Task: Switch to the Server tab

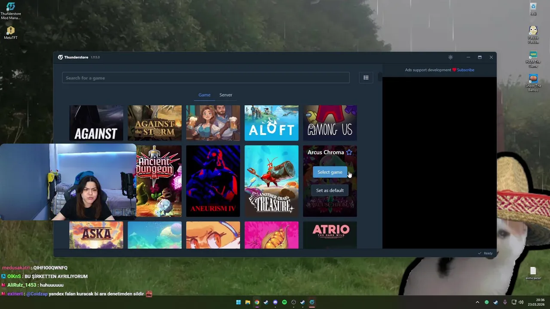Action: pyautogui.click(x=226, y=95)
